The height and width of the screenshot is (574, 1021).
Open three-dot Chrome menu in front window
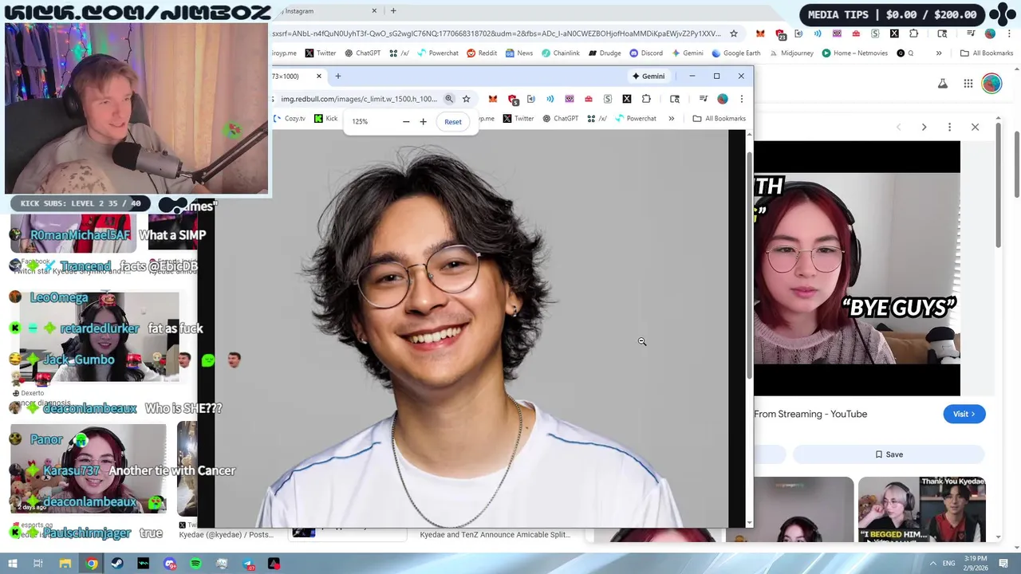742,99
